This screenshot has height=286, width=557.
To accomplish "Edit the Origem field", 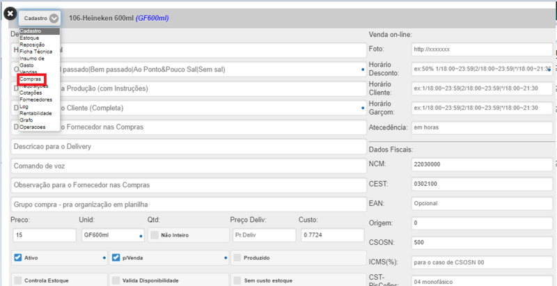I will click(482, 223).
